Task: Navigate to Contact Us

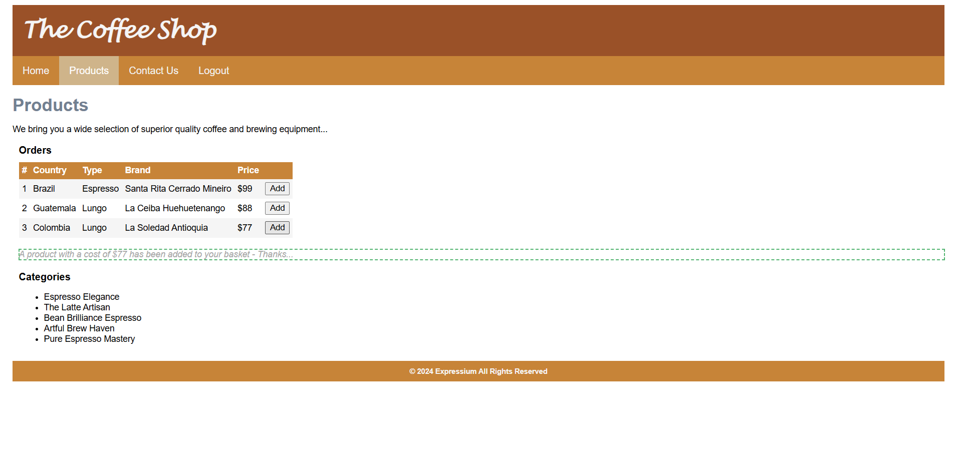Action: [153, 71]
